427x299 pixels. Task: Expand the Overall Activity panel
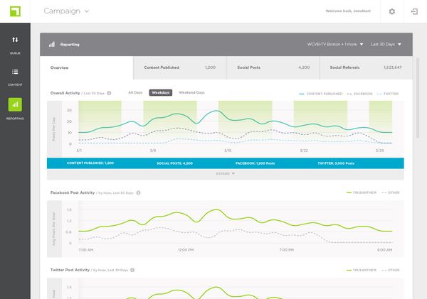pos(225,173)
